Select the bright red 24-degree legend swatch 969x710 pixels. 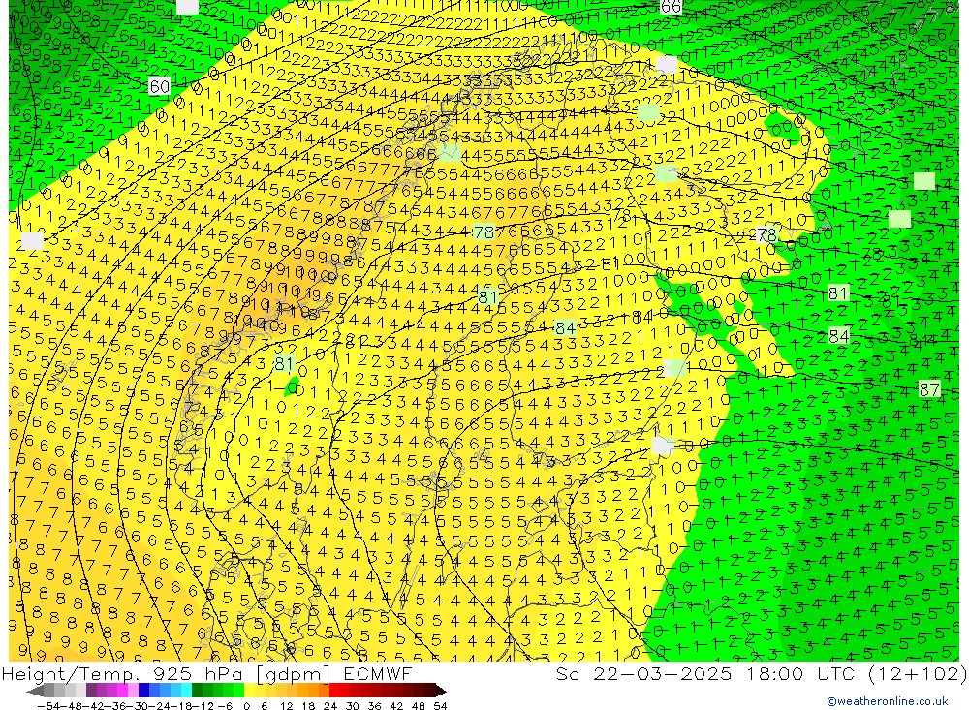click(334, 691)
